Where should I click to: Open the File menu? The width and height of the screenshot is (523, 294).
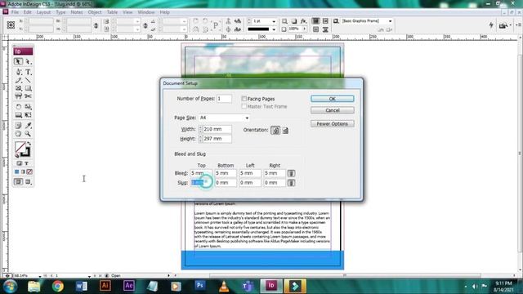(15, 12)
